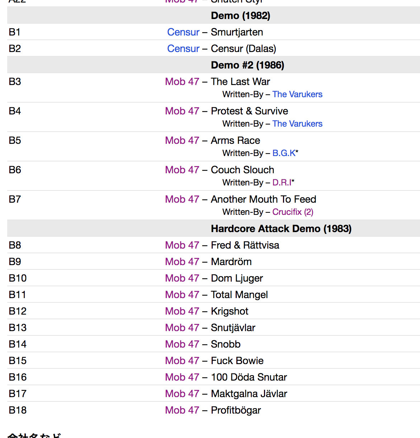Image resolution: width=420 pixels, height=438 pixels.
Task: Click Mob 47 link for The Last War
Action: pos(182,82)
